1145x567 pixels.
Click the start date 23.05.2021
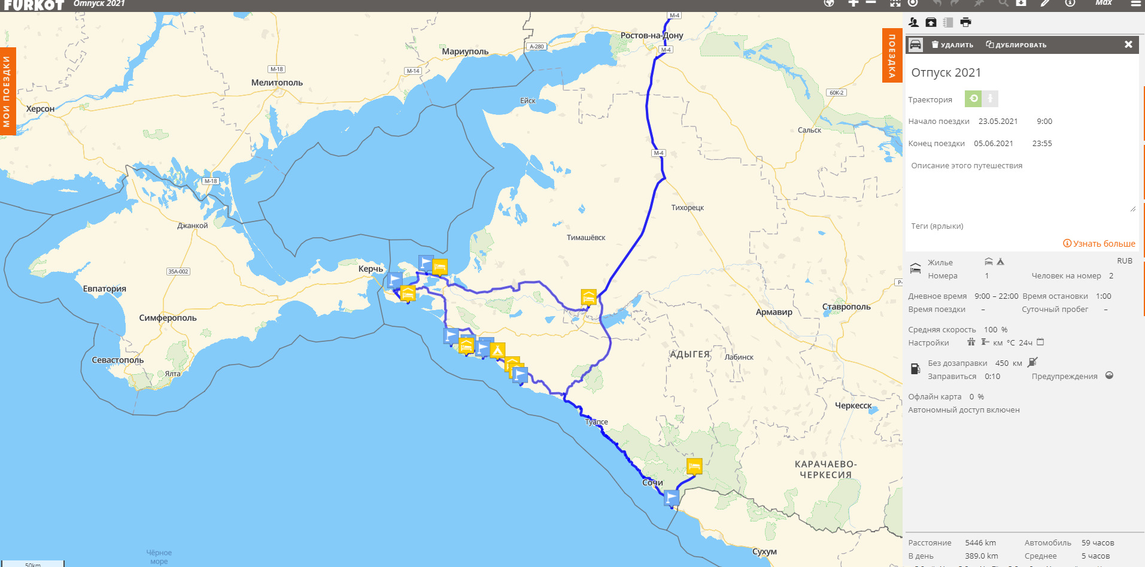pos(998,121)
